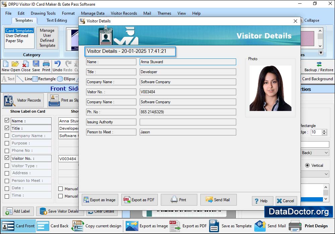The width and height of the screenshot is (335, 234).
Task: Open Visitor Records with magnifier icon
Action: click(x=23, y=100)
